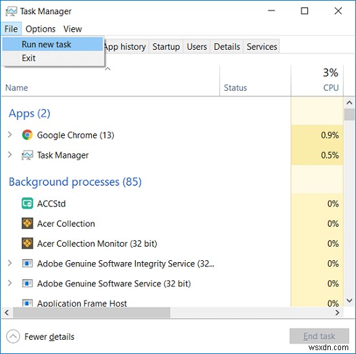Click the horizontal scrollbar left arrow

7,313
